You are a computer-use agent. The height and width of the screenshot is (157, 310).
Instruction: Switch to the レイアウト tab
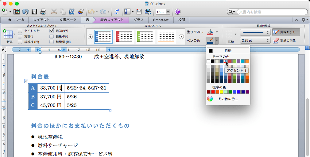click(41, 20)
